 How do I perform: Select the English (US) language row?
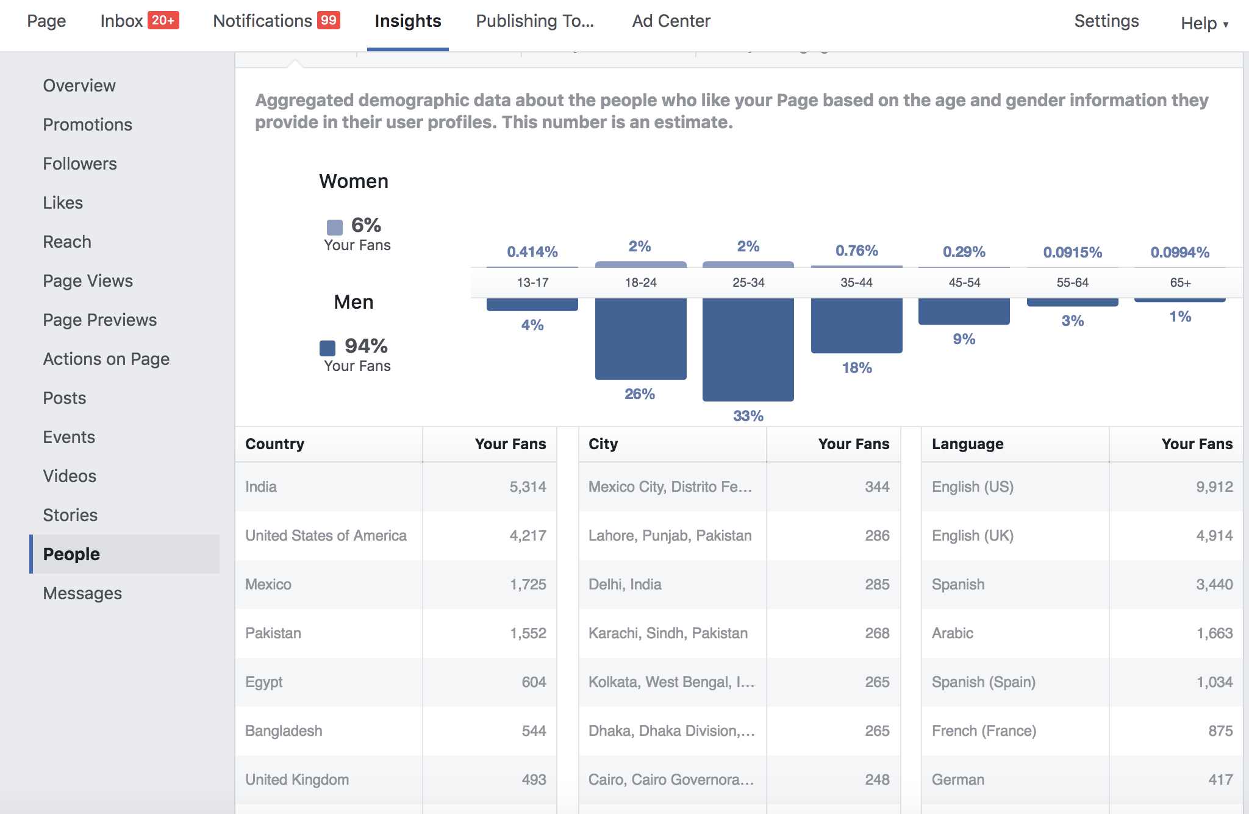[1083, 487]
